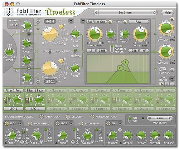Open the Slot Banks dropdown

[x=172, y=79]
